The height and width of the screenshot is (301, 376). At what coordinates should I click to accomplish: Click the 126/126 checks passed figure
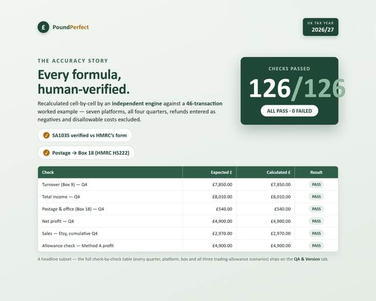pos(297,88)
